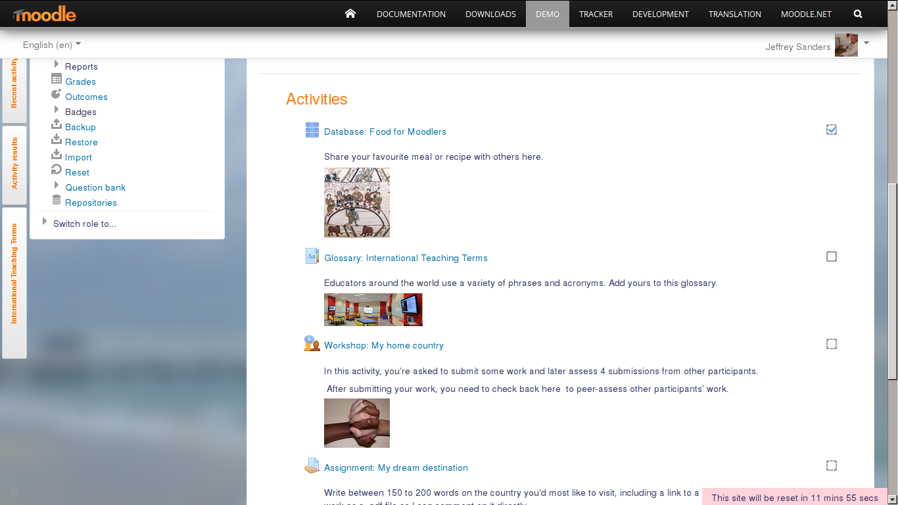This screenshot has height=505, width=898.
Task: Go to the Moodle home icon
Action: (350, 13)
